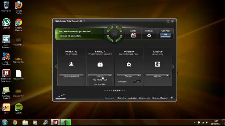Expand the Safebox Manage dropdown arrow
The image size is (225, 126).
pos(139,76)
